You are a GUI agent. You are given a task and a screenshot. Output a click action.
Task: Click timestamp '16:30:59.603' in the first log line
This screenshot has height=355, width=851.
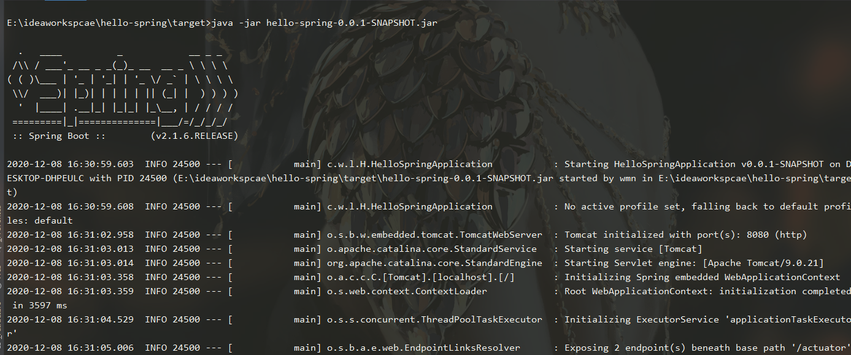(x=101, y=164)
